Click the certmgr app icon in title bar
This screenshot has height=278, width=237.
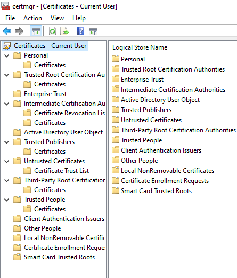click(x=5, y=6)
